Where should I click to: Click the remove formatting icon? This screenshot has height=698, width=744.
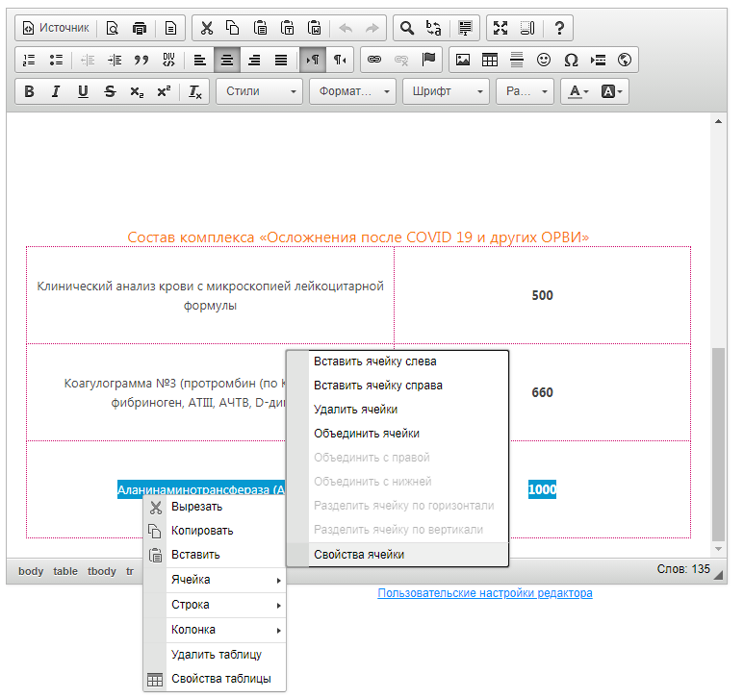click(x=194, y=91)
